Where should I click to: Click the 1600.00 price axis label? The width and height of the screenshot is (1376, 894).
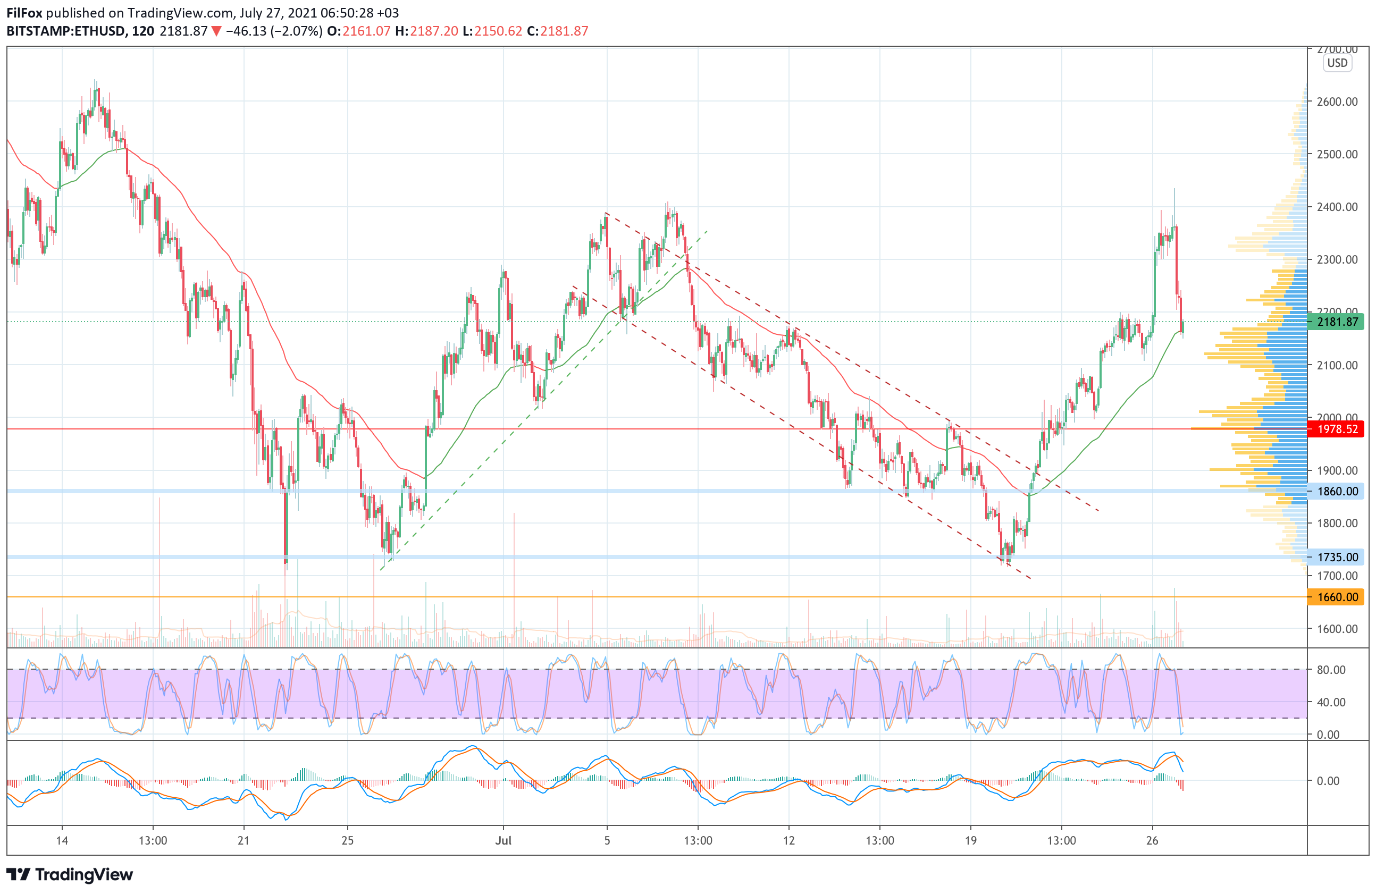(x=1337, y=629)
